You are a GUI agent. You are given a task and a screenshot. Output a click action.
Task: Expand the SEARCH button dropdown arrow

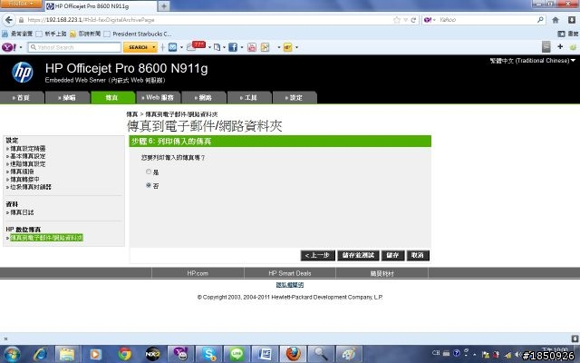pyautogui.click(x=153, y=47)
